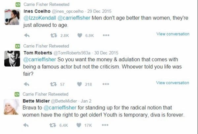
Task: Like Tom Roberts's tweet with 218 likes
Action: click(x=80, y=84)
